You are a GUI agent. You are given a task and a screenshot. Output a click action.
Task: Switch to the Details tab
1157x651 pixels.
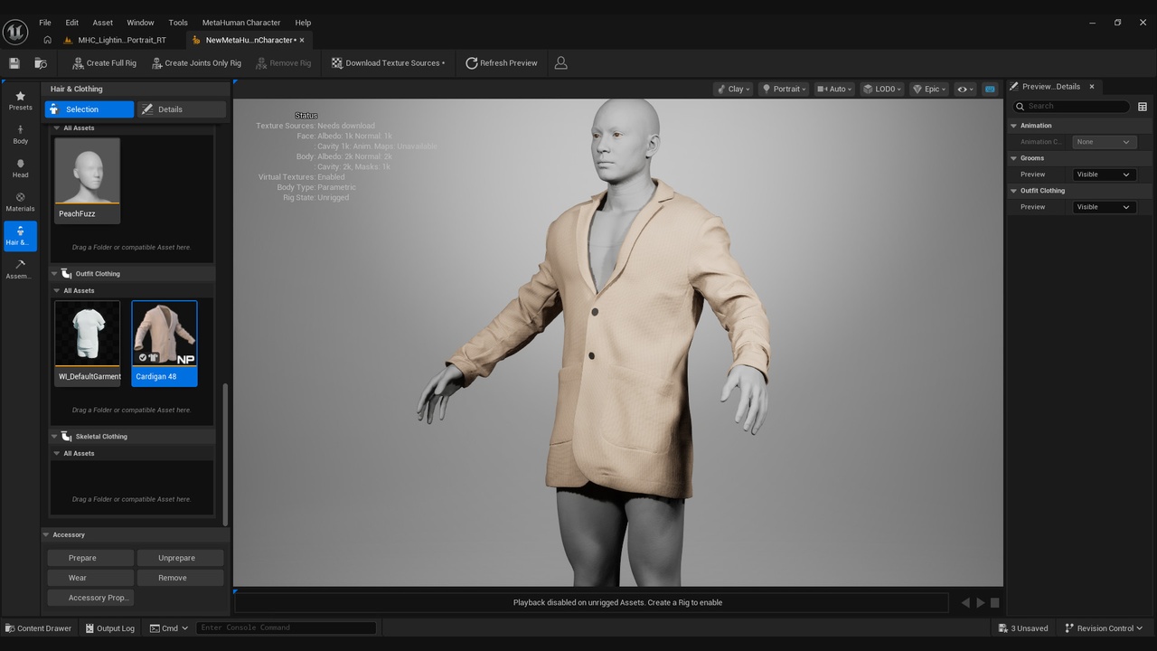[181, 109]
